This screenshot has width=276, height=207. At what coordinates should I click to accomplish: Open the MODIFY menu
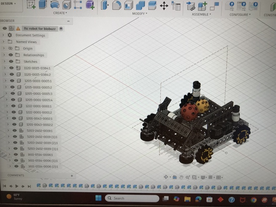tap(139, 14)
